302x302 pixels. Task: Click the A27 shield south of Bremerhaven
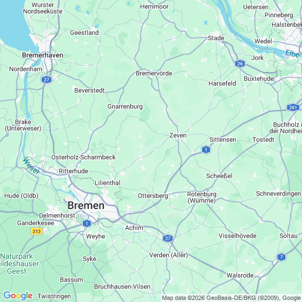point(47,80)
